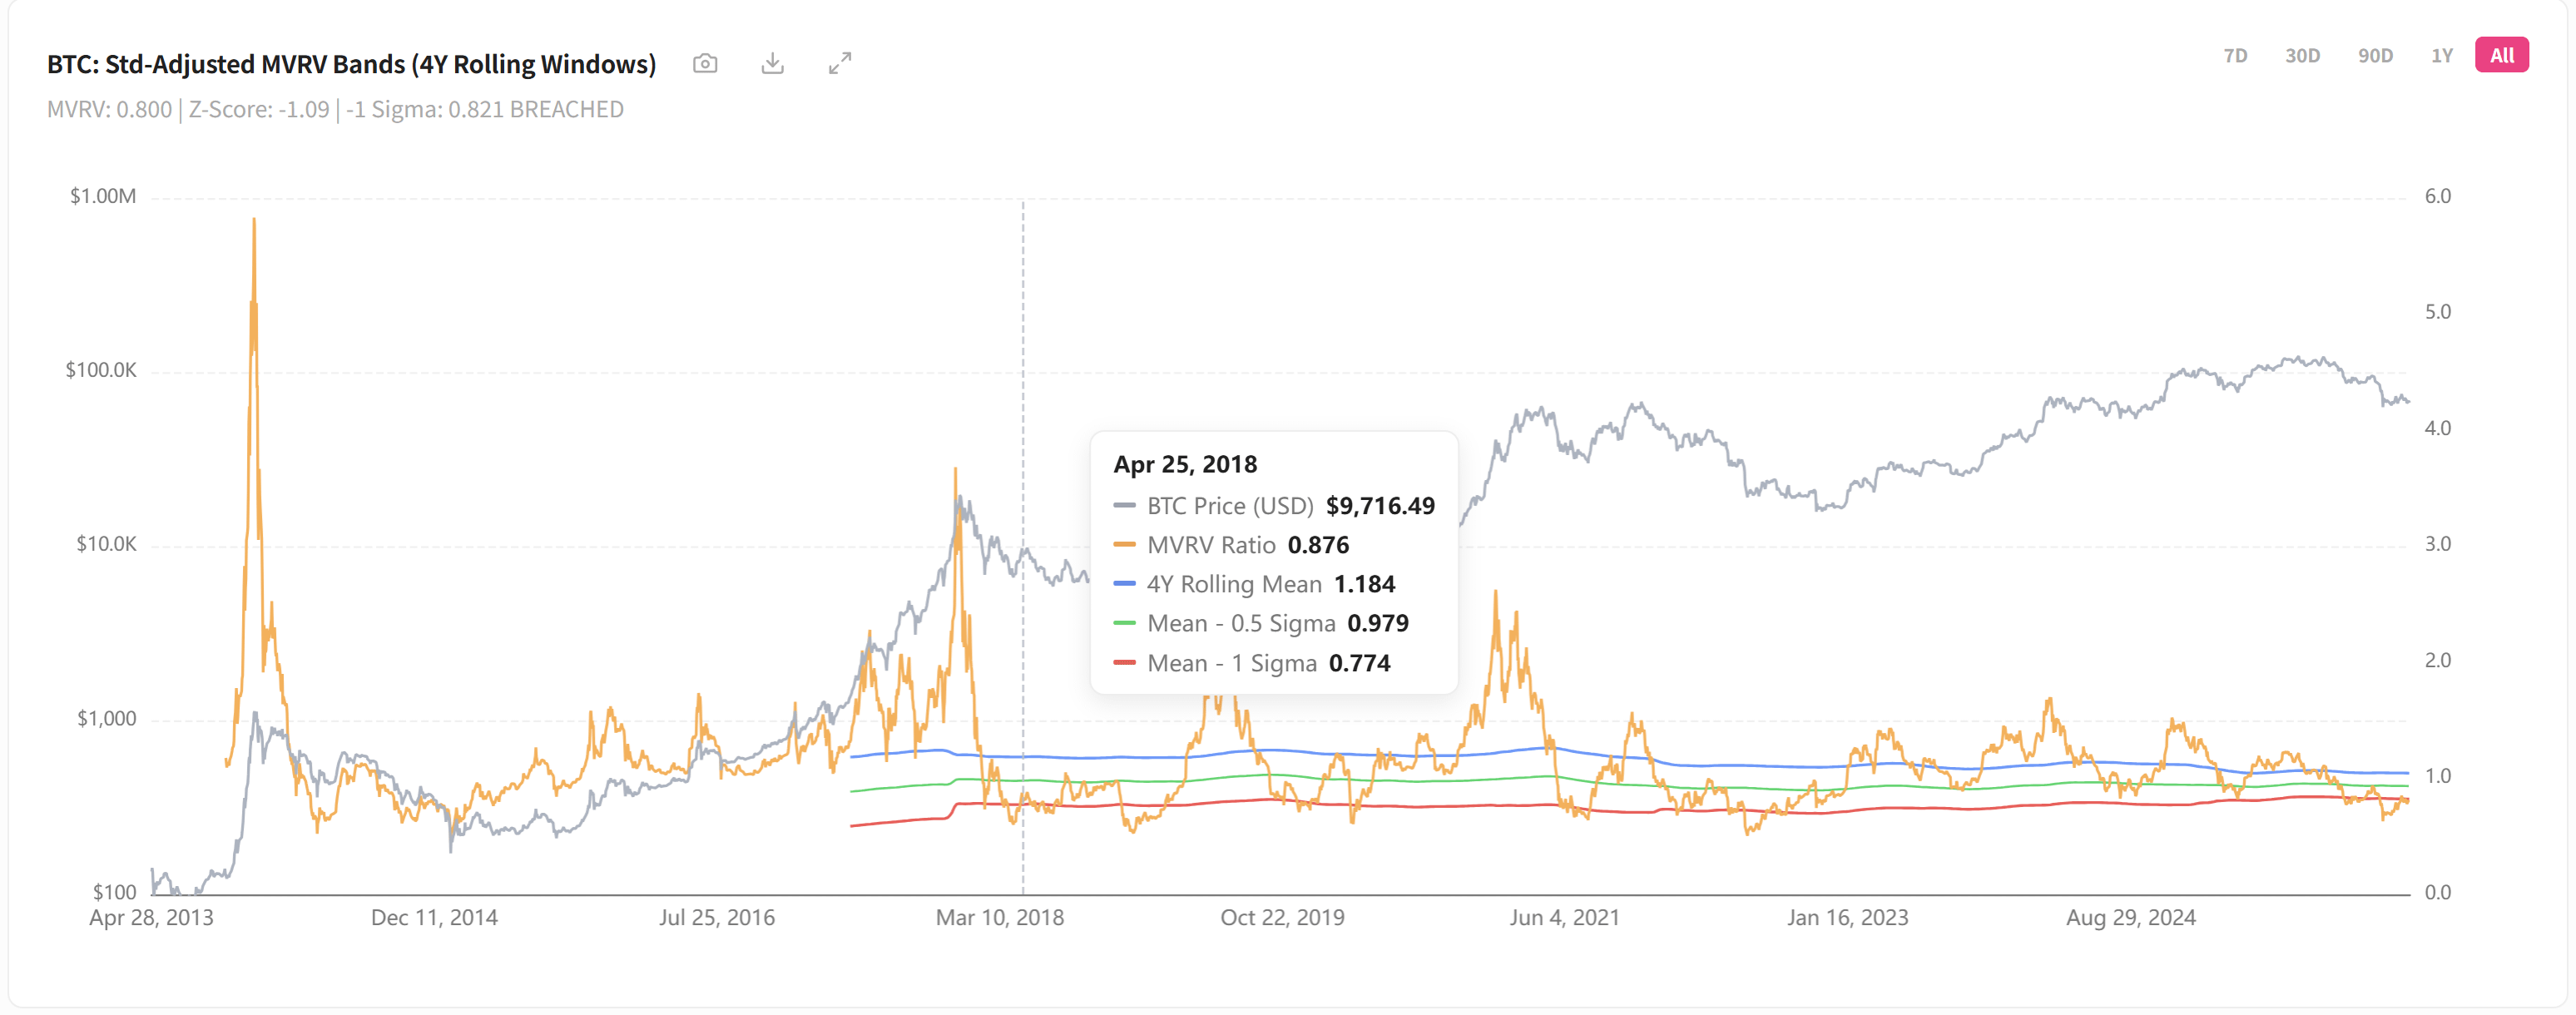Choose the 90D time range
This screenshot has width=2576, height=1015.
[2375, 56]
